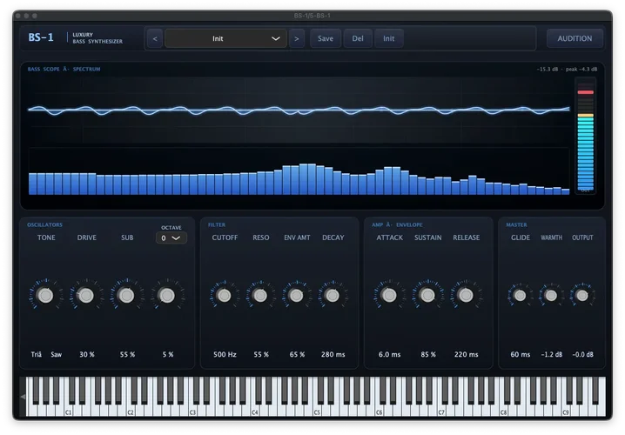Click the OSCILLATORS section heading
This screenshot has width=625, height=435.
tap(44, 224)
